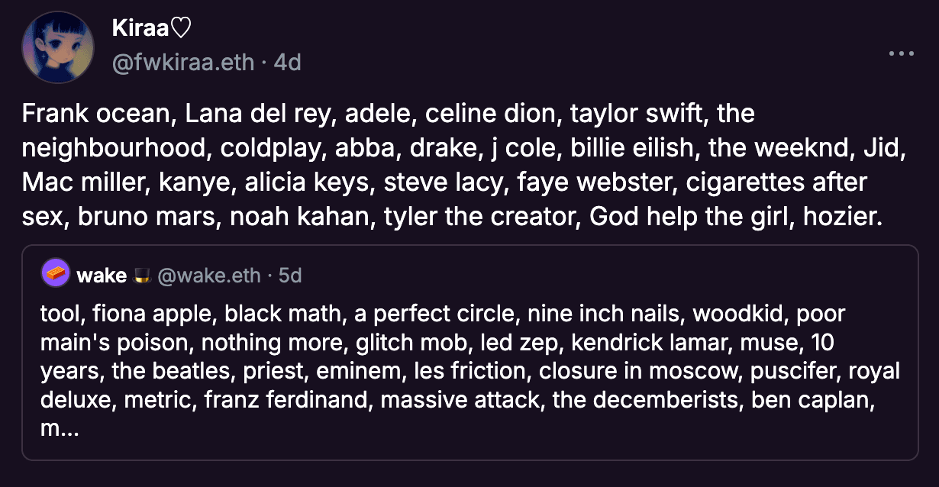The image size is (939, 487).
Task: Click the heart symbol after Kiraa's name
Action: click(x=179, y=29)
